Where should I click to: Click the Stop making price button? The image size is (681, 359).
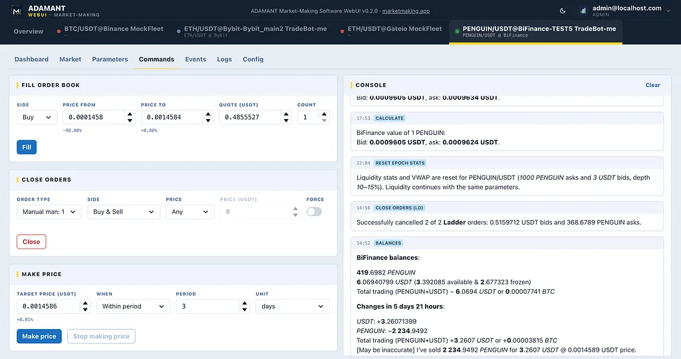(101, 336)
